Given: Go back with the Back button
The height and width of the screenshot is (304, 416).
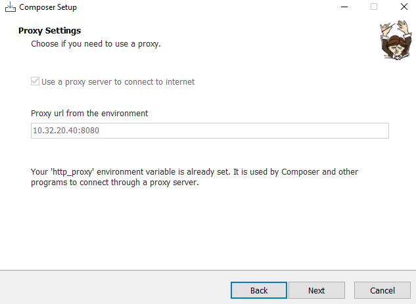Looking at the screenshot, I should pyautogui.click(x=259, y=290).
